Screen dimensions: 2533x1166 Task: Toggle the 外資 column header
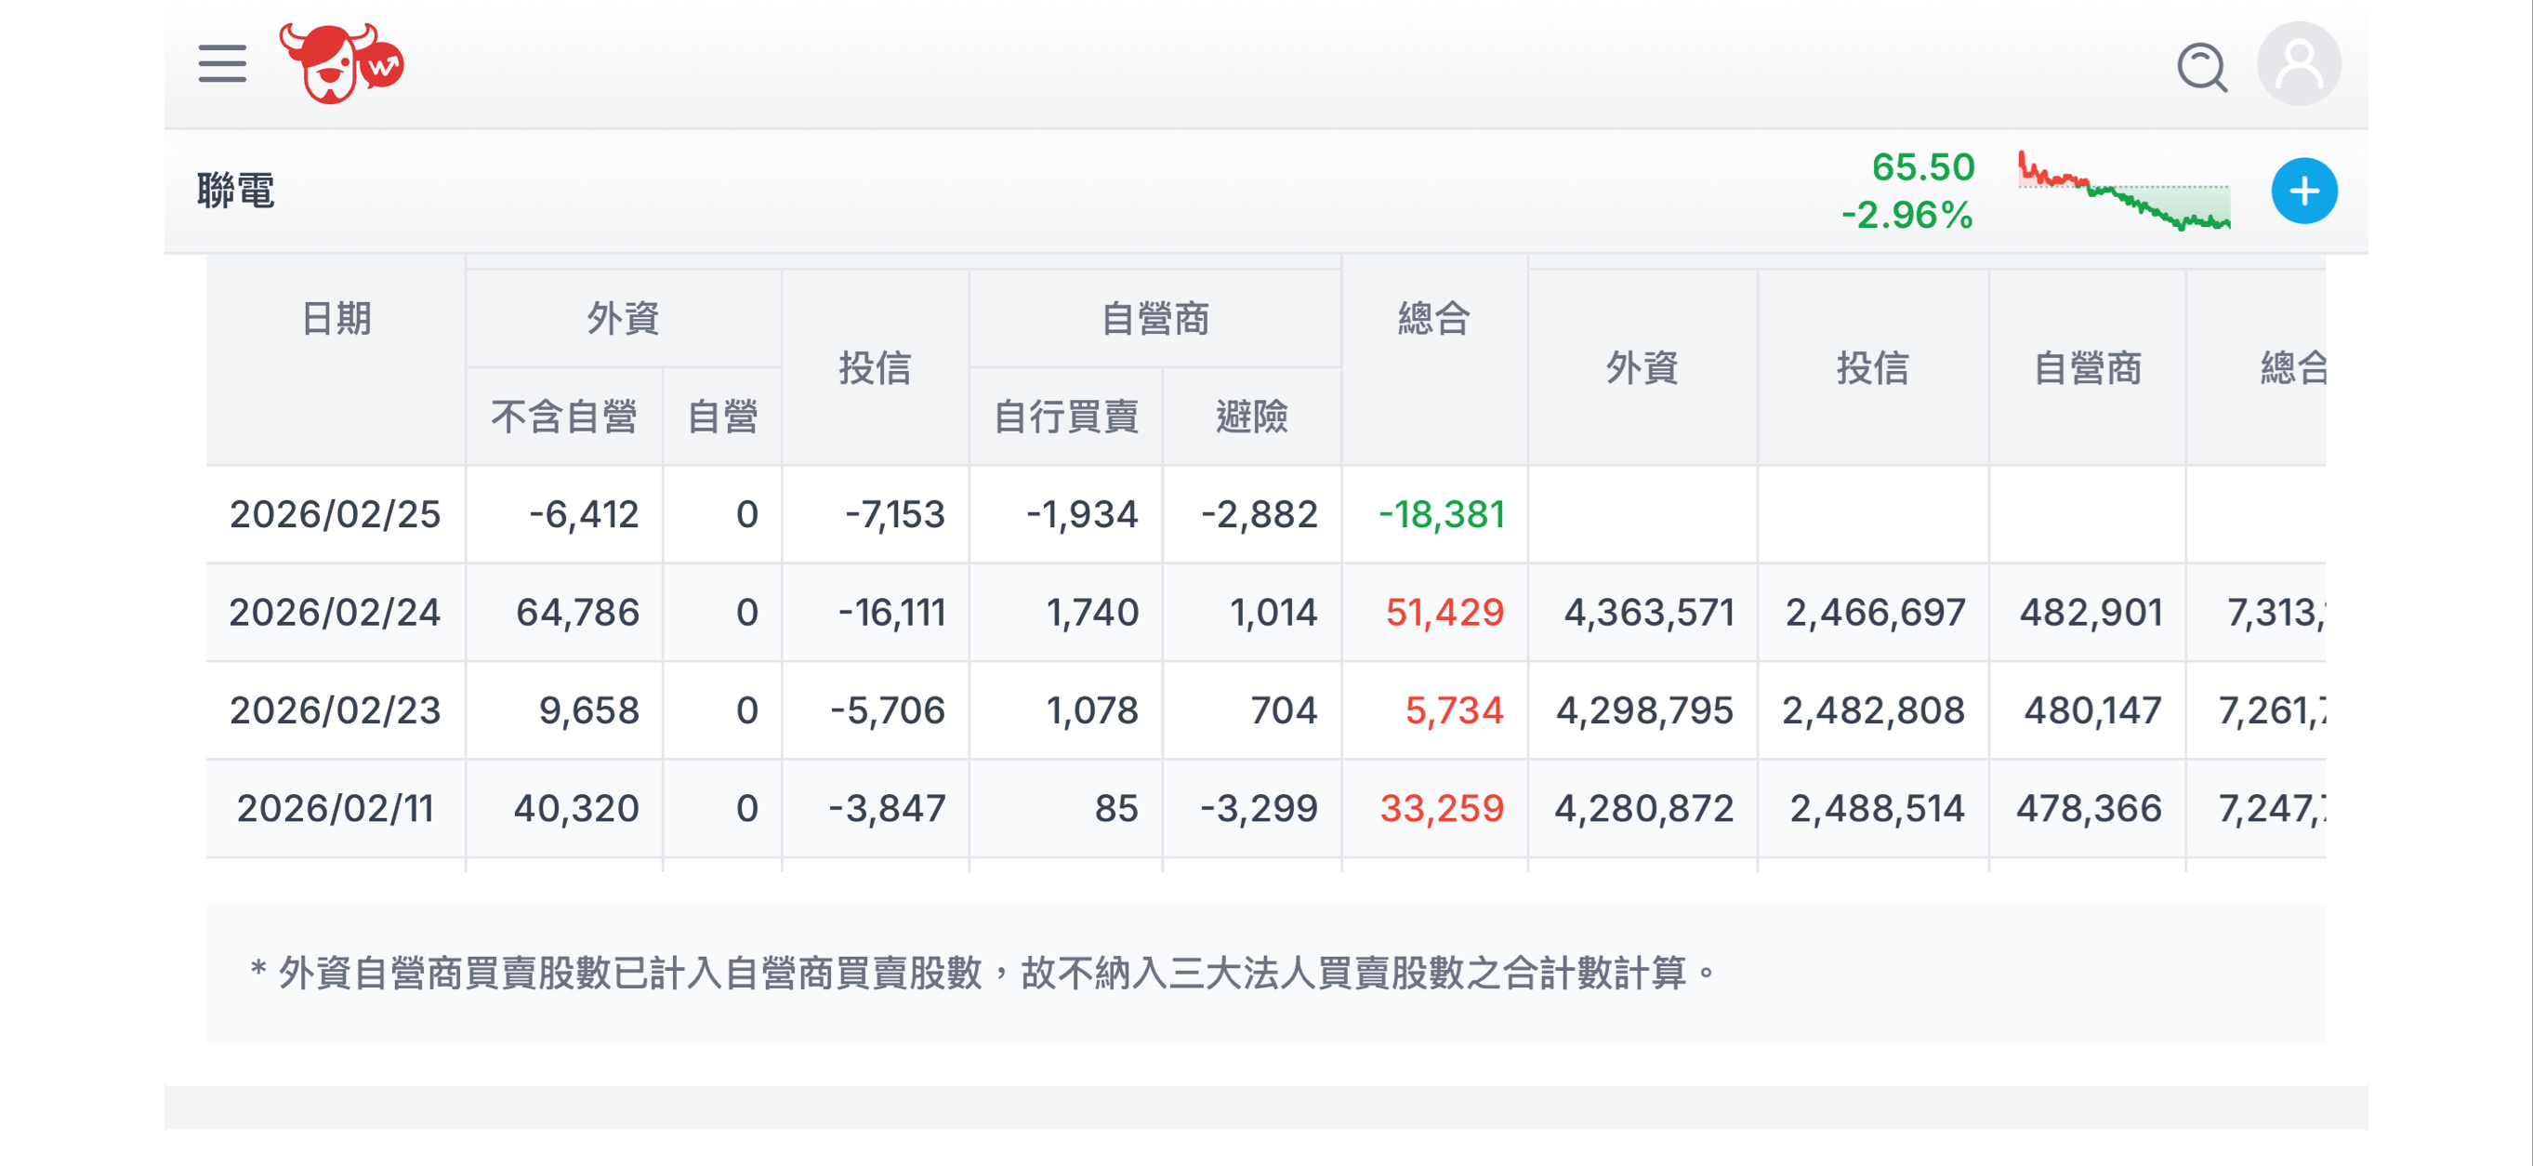point(622,318)
